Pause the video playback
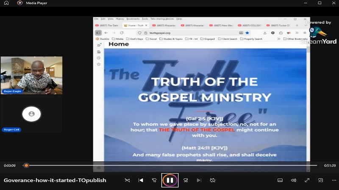Screen dimensions: 339x190 pos(169,180)
